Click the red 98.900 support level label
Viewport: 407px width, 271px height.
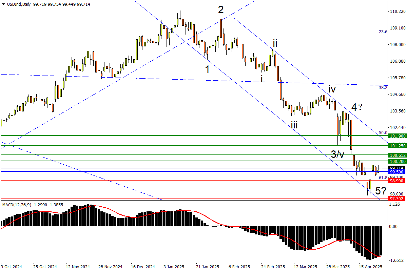pyautogui.click(x=396, y=181)
